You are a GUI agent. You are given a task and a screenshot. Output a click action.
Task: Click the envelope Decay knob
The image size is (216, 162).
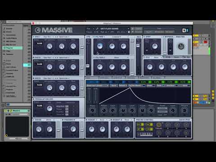click(x=123, y=111)
